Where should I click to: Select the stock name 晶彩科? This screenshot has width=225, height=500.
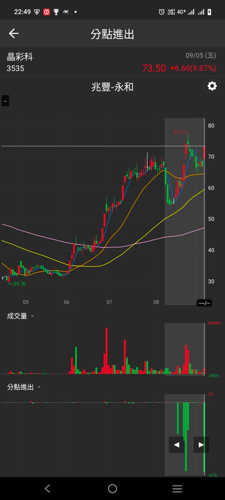(x=20, y=57)
